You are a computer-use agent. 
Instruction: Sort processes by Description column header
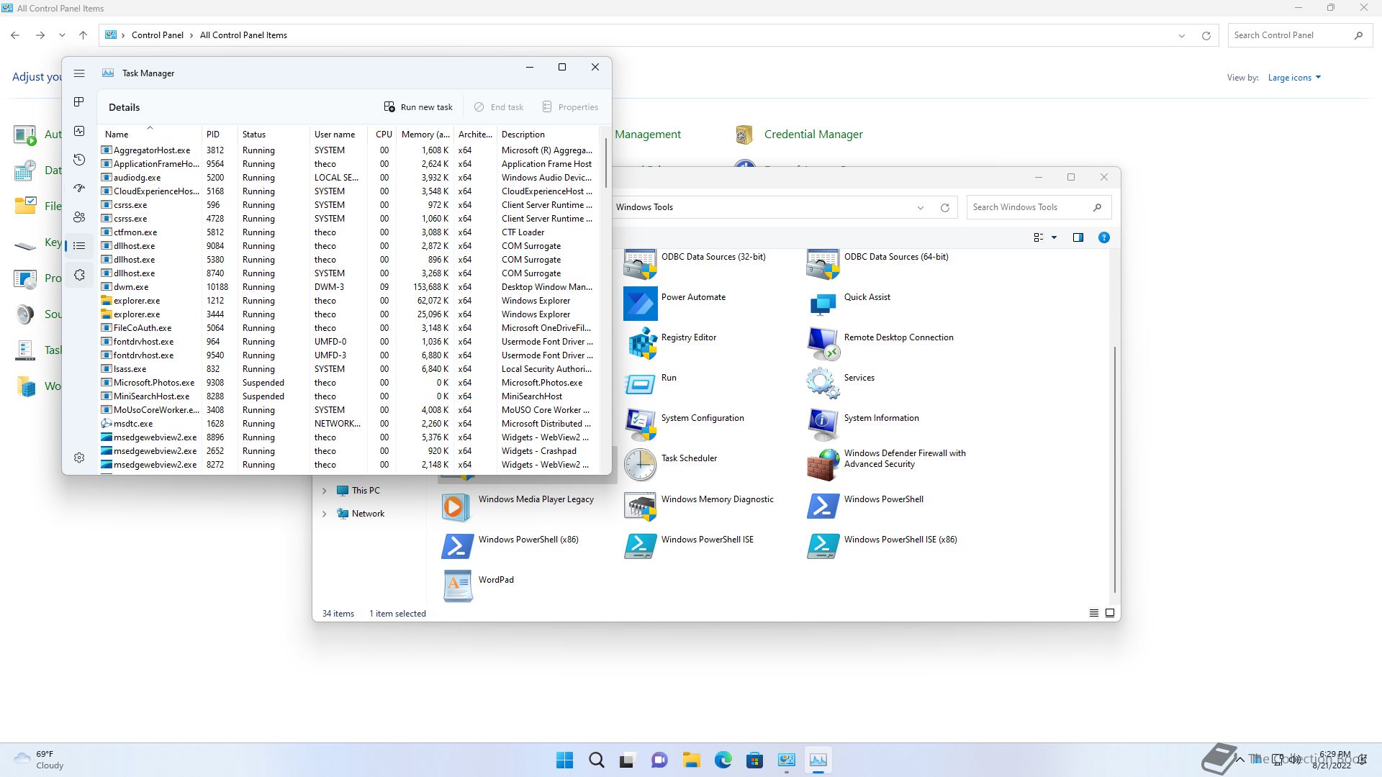point(548,135)
